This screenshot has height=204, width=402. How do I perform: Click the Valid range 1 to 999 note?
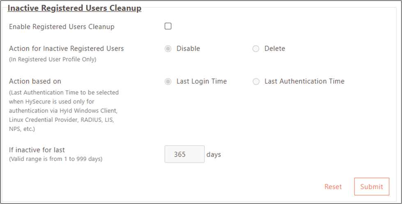tap(55, 159)
